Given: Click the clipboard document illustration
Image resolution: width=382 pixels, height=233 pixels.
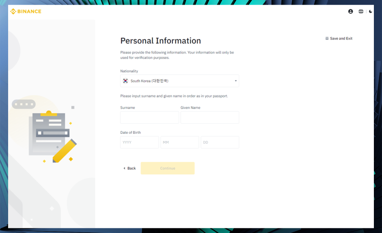Looking at the screenshot, I should (49, 133).
